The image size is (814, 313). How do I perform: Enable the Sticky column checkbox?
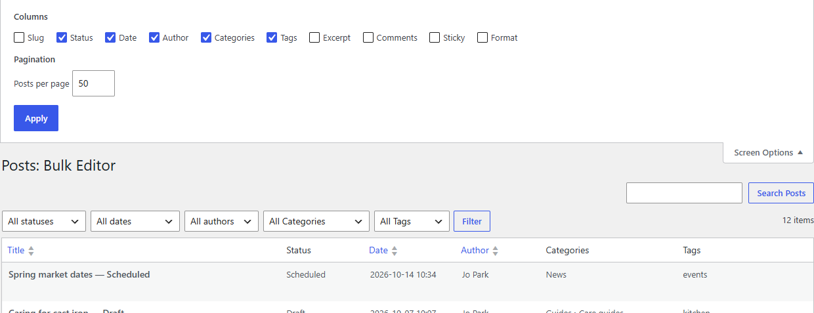(x=435, y=37)
